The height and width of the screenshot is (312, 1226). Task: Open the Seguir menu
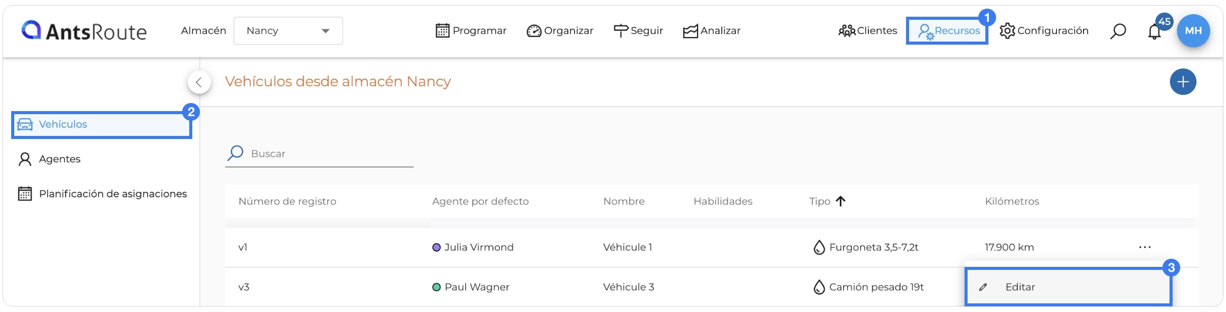[x=638, y=30]
